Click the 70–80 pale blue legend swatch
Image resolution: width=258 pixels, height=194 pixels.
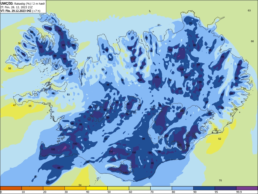point(161,188)
